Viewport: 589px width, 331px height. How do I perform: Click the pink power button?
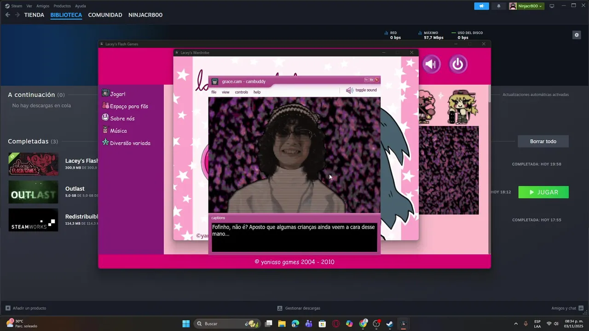click(458, 64)
